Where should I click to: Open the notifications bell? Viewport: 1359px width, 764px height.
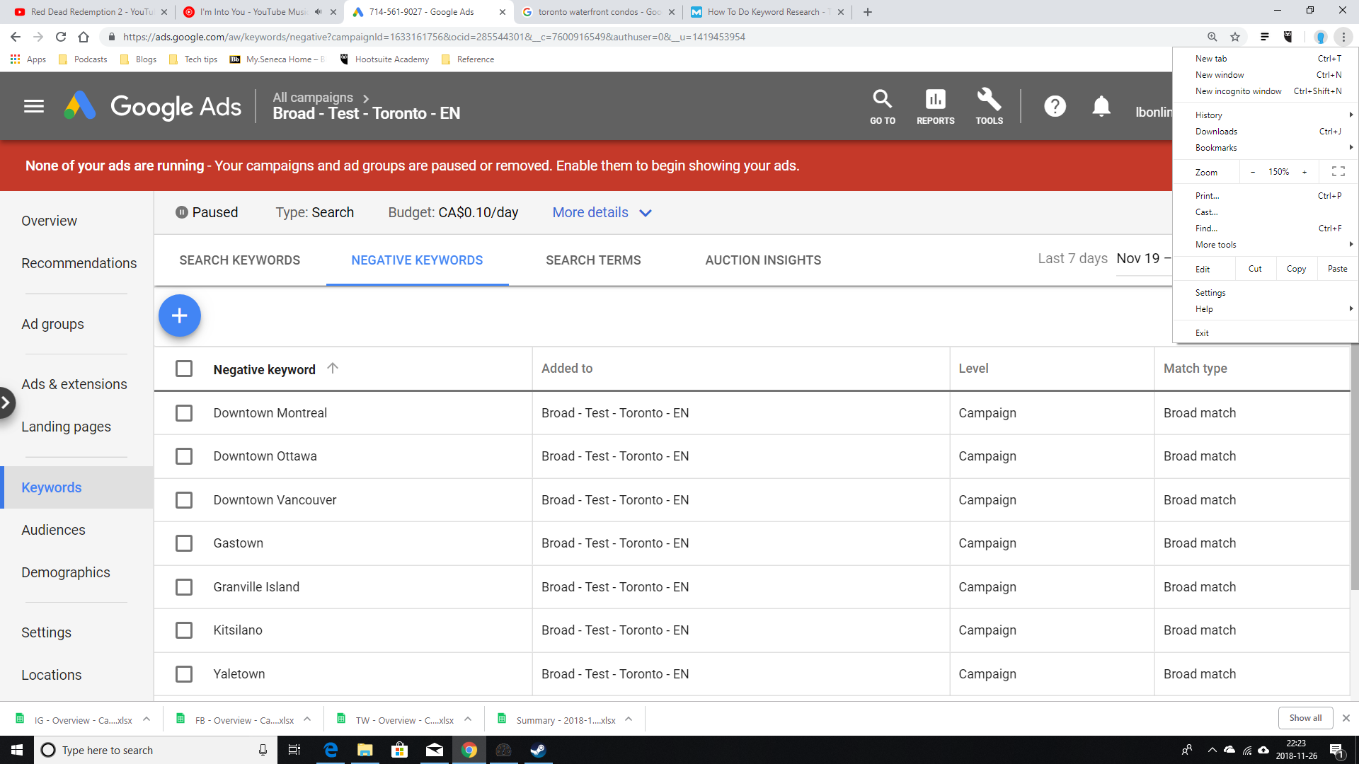pyautogui.click(x=1101, y=106)
